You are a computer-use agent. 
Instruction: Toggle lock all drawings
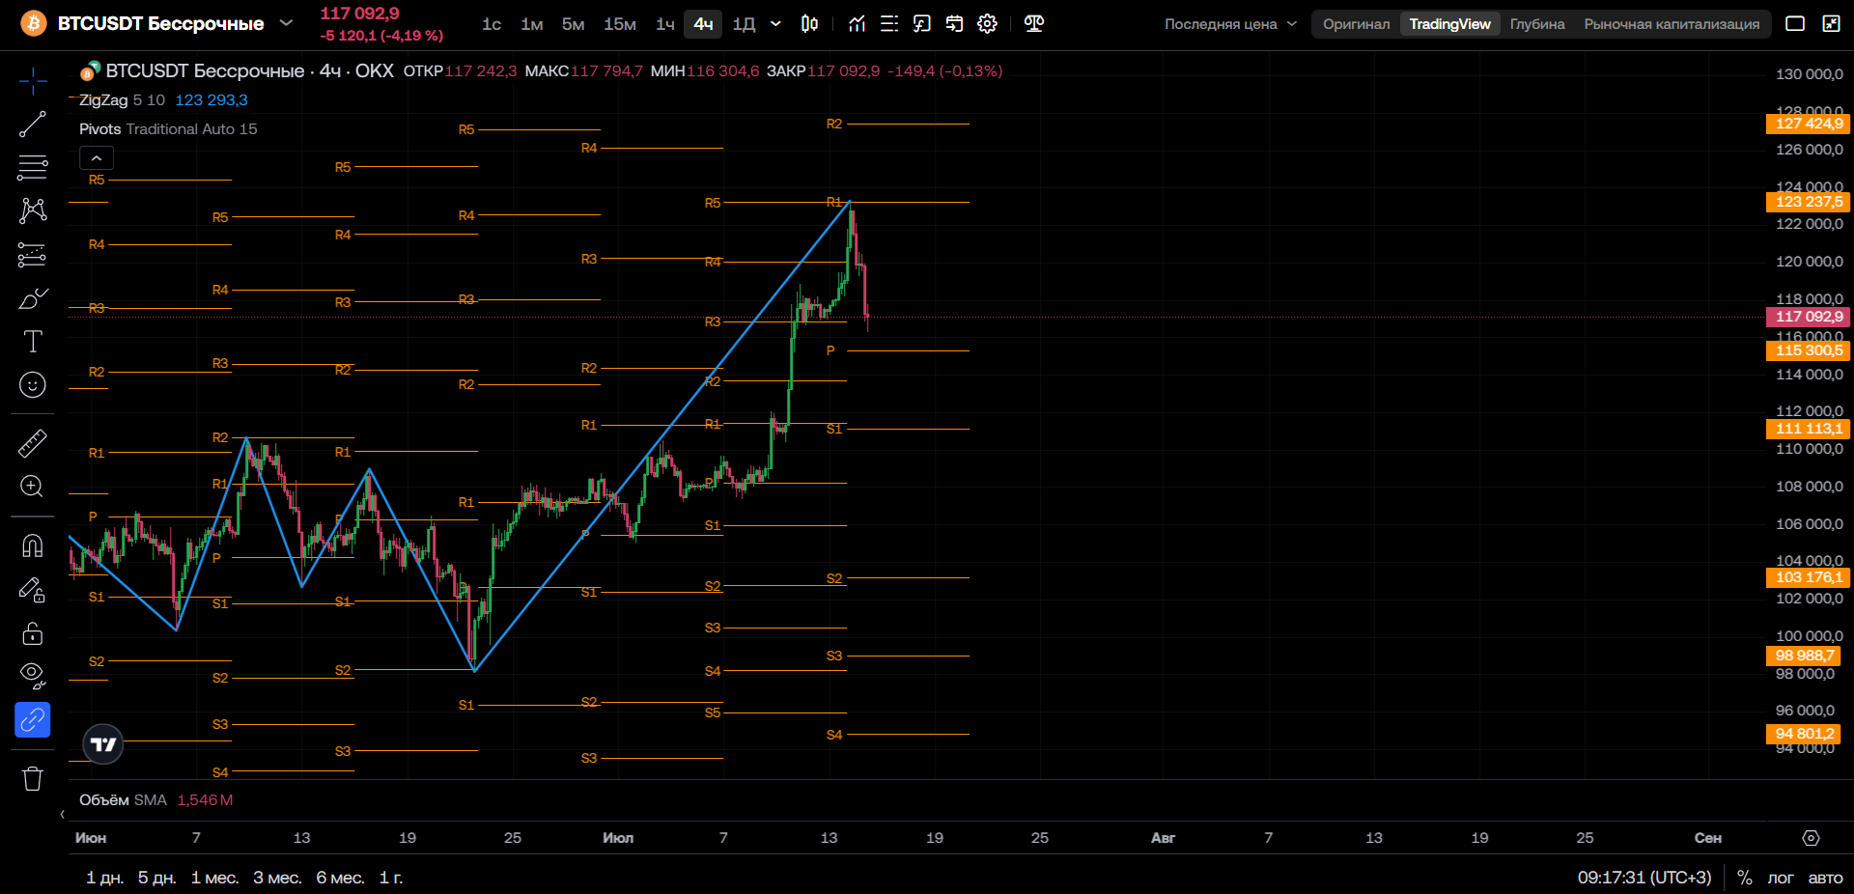pos(33,633)
